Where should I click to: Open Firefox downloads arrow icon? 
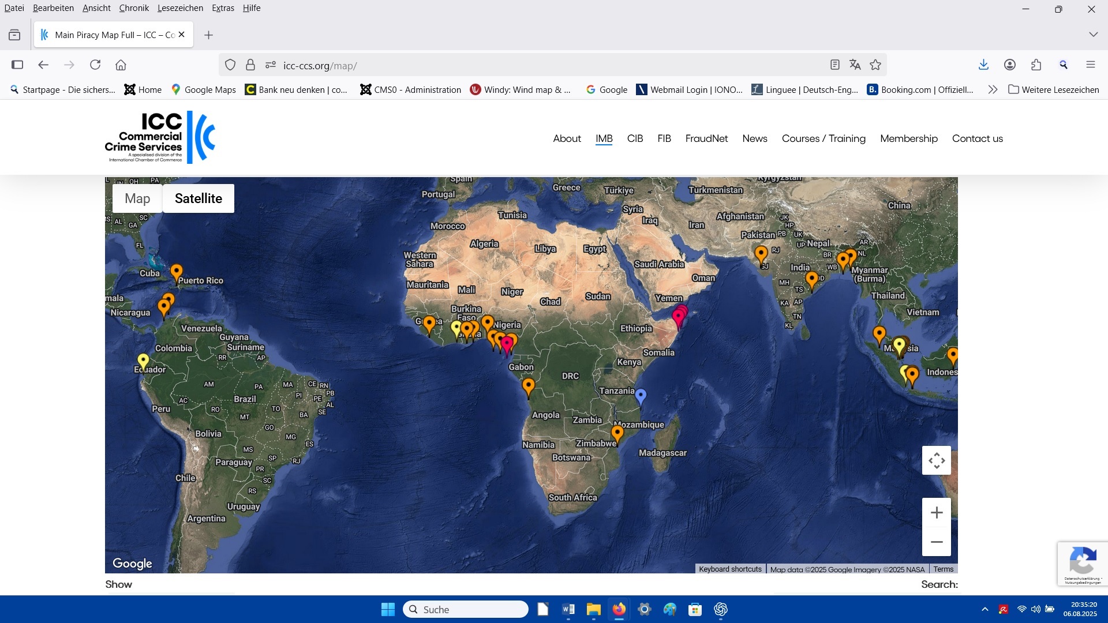click(x=983, y=65)
